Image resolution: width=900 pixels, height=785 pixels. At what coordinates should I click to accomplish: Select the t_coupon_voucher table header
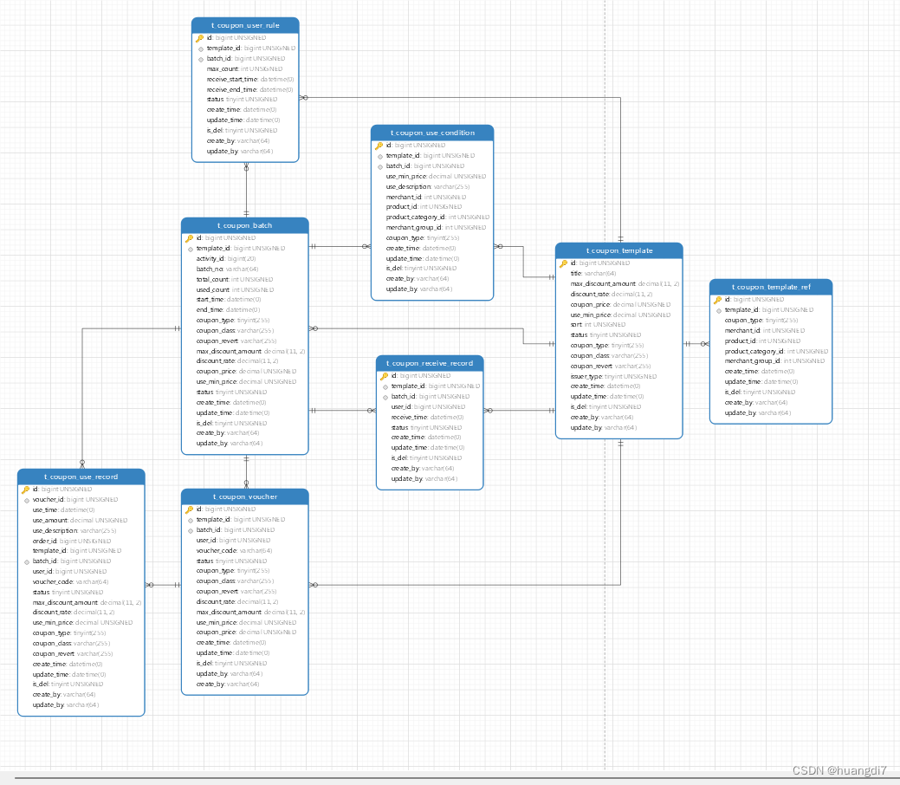point(244,496)
